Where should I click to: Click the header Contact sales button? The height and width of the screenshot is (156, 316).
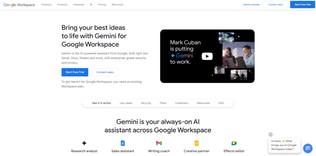[x=276, y=4]
